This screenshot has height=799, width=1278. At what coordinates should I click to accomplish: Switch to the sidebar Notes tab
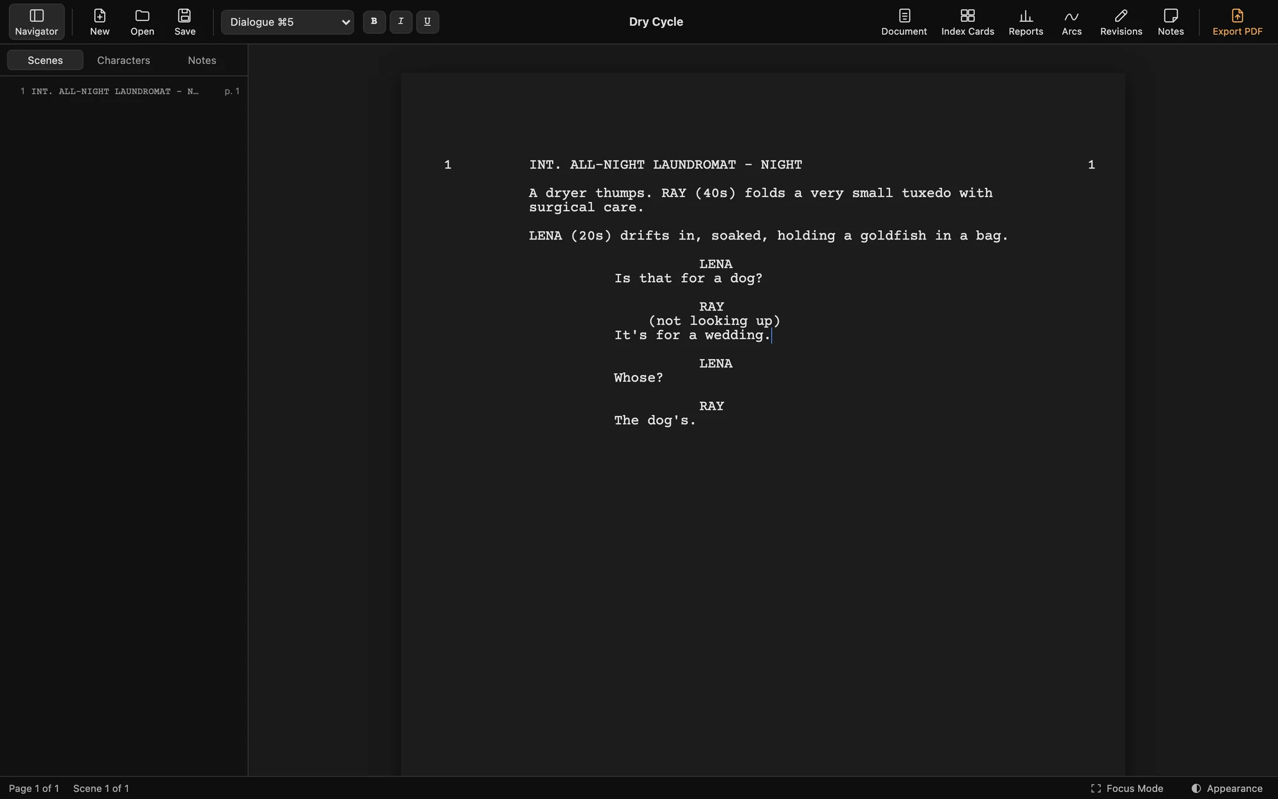202,60
